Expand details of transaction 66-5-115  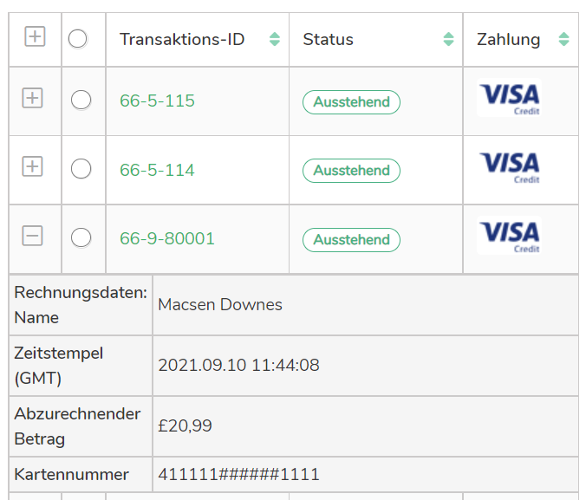coord(32,98)
